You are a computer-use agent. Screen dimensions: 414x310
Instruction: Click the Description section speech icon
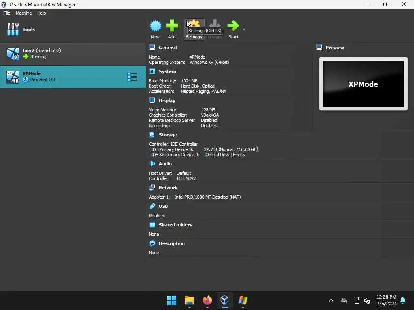pyautogui.click(x=152, y=243)
